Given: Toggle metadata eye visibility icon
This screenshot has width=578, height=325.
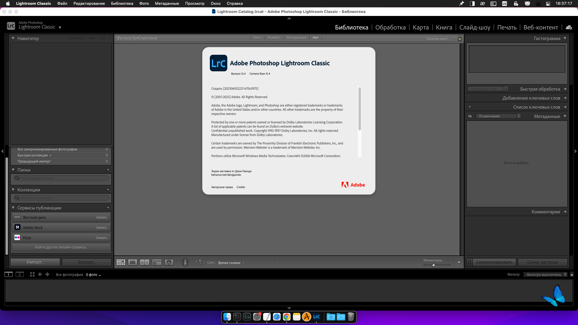Looking at the screenshot, I should click(x=470, y=116).
